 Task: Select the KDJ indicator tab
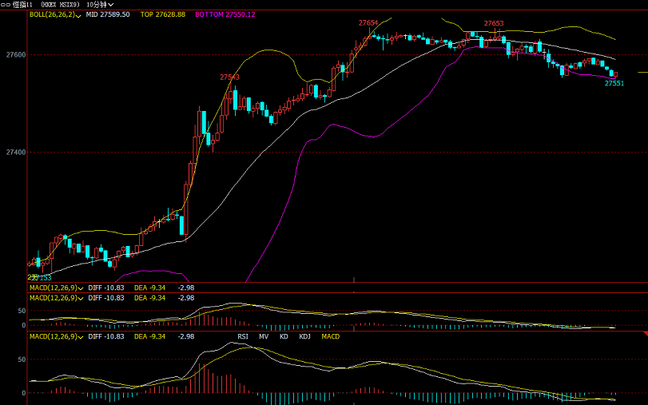tap(304, 337)
